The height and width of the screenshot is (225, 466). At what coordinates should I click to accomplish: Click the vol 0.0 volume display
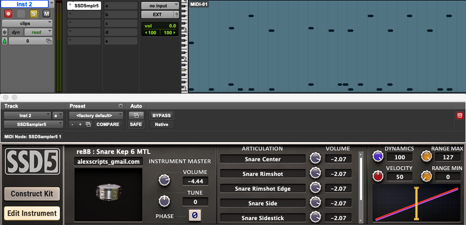pyautogui.click(x=160, y=26)
